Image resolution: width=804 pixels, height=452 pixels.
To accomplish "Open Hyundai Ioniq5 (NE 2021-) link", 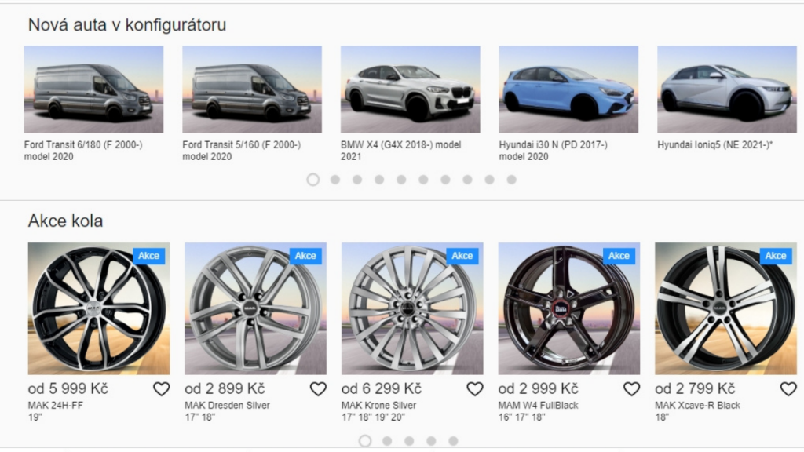I will tap(714, 145).
